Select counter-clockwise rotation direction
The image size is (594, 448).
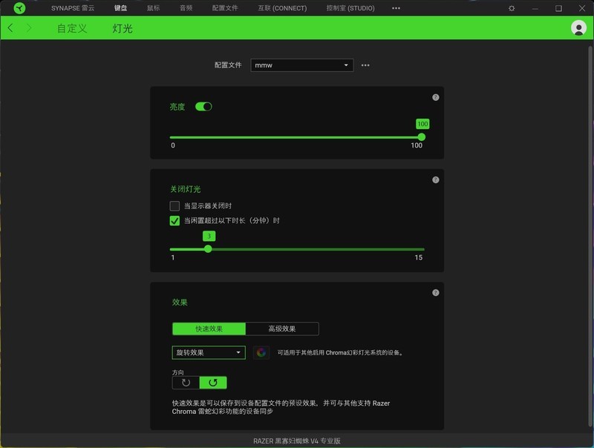coord(213,383)
